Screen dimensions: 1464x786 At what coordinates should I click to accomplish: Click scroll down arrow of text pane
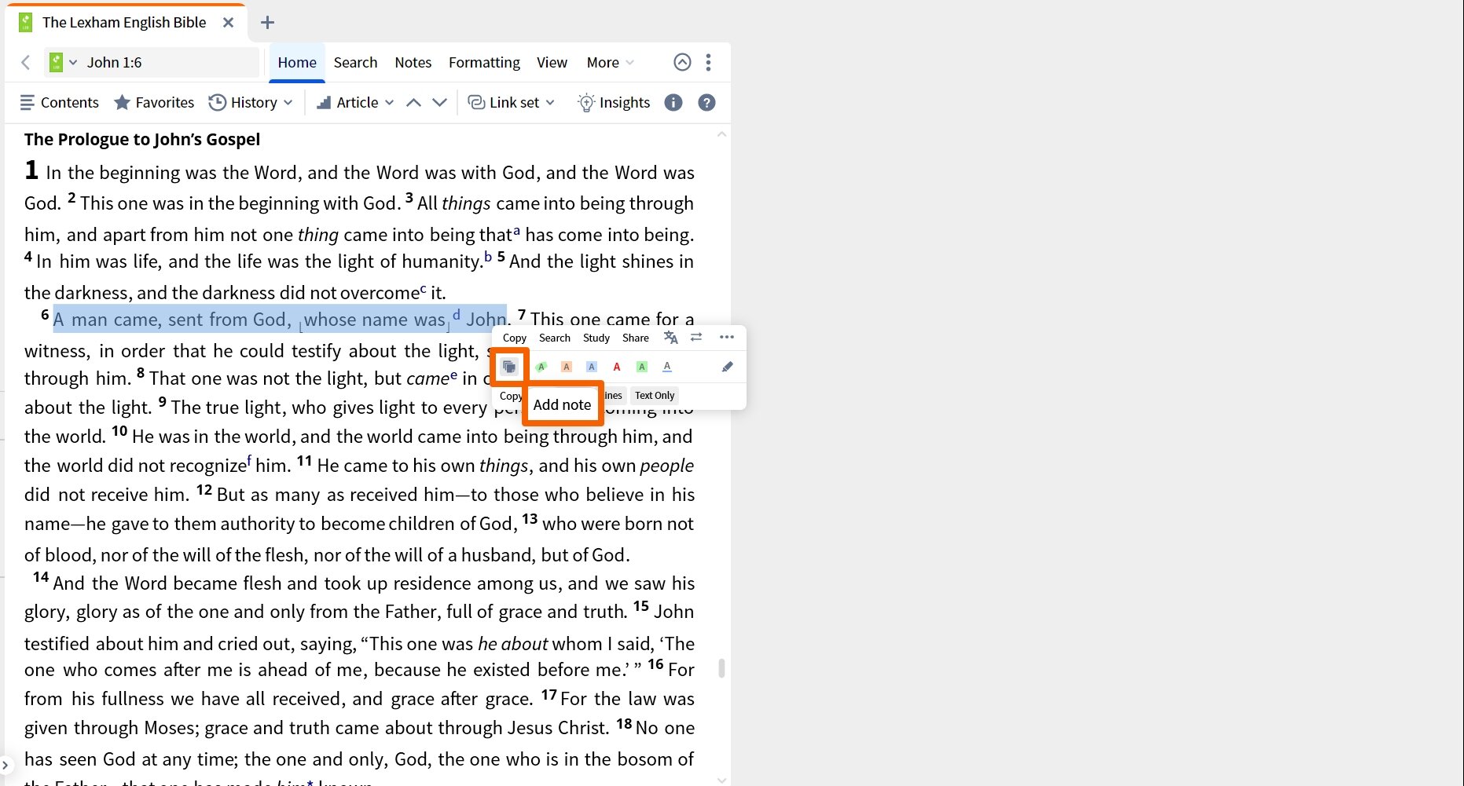[x=721, y=780]
